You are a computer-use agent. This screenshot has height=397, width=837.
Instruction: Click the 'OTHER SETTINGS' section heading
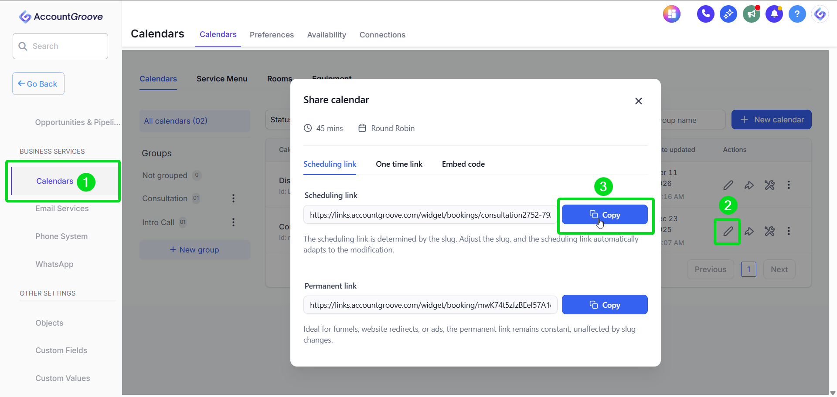48,293
